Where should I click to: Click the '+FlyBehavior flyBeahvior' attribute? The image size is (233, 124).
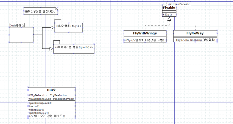48,95
